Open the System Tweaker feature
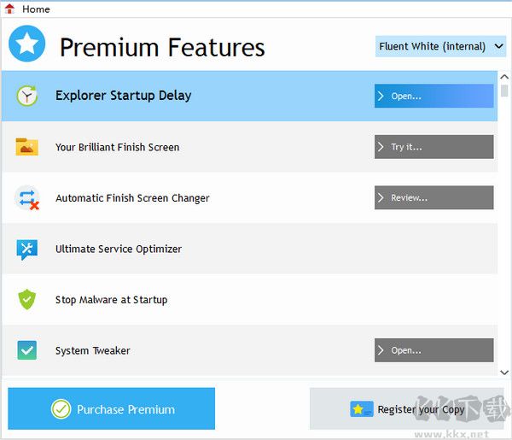 [433, 350]
